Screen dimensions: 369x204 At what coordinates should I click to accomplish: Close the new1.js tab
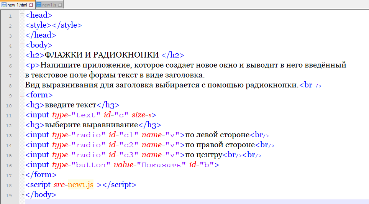coord(60,5)
